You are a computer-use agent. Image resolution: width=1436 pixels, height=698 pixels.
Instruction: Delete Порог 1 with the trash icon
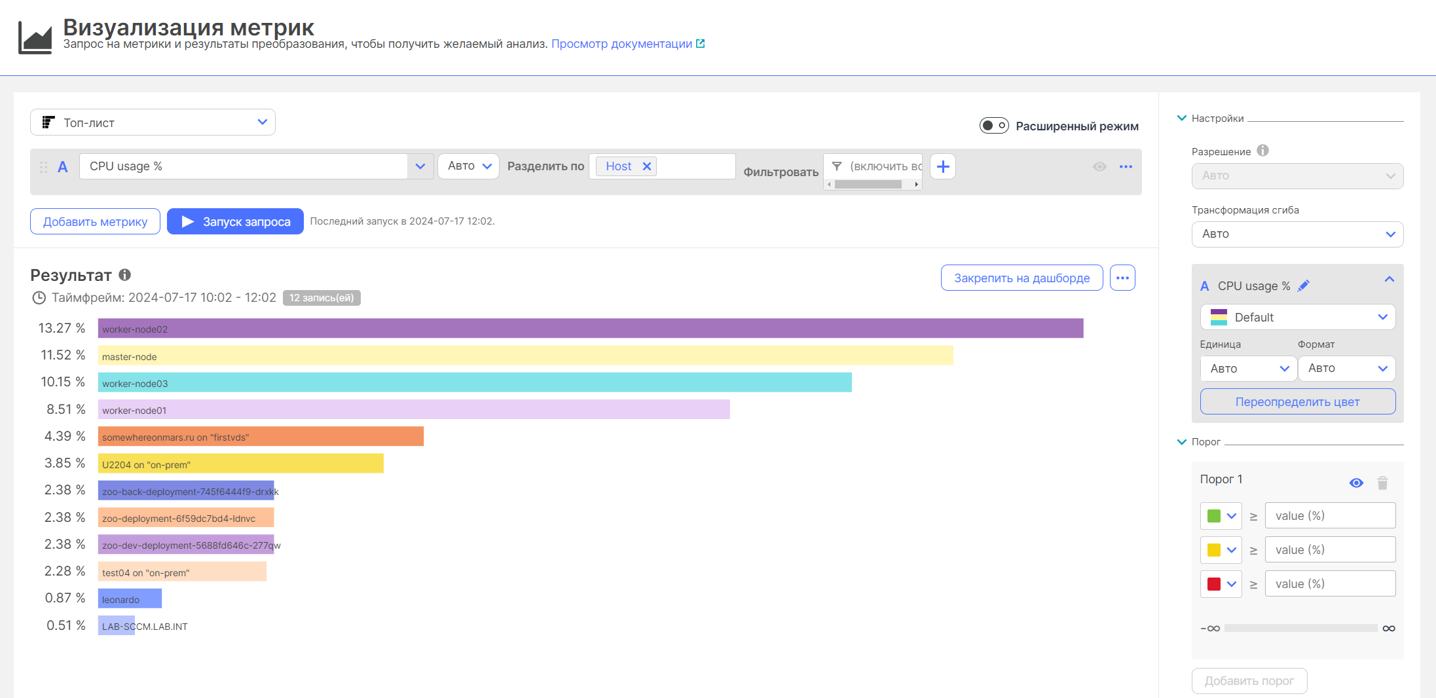click(1382, 483)
